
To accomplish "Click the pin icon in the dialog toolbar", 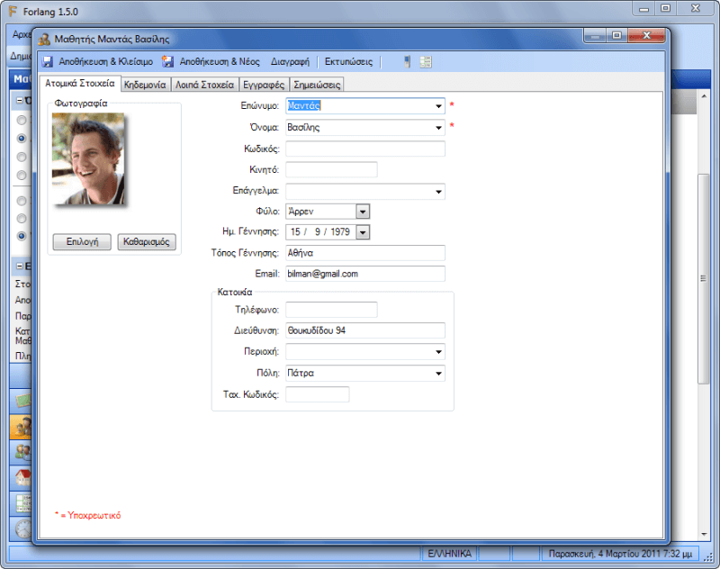I will click(x=407, y=62).
